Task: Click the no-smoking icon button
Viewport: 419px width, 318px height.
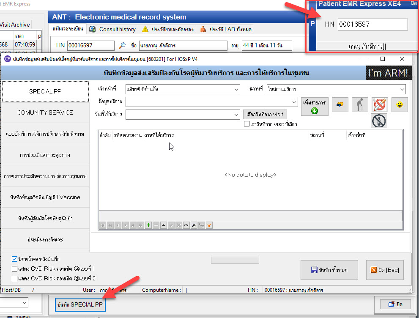Action: (x=380, y=104)
